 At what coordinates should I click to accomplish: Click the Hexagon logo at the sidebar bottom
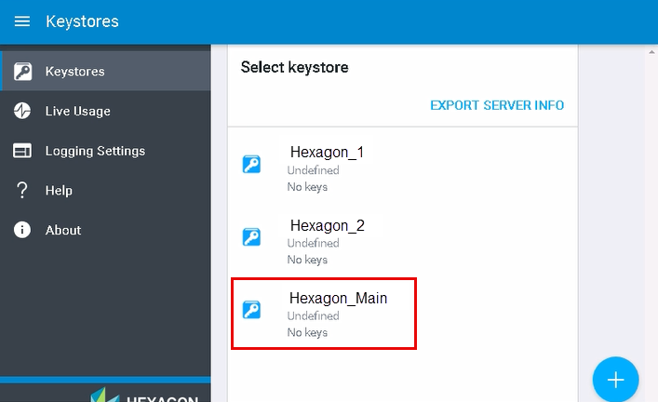point(144,395)
